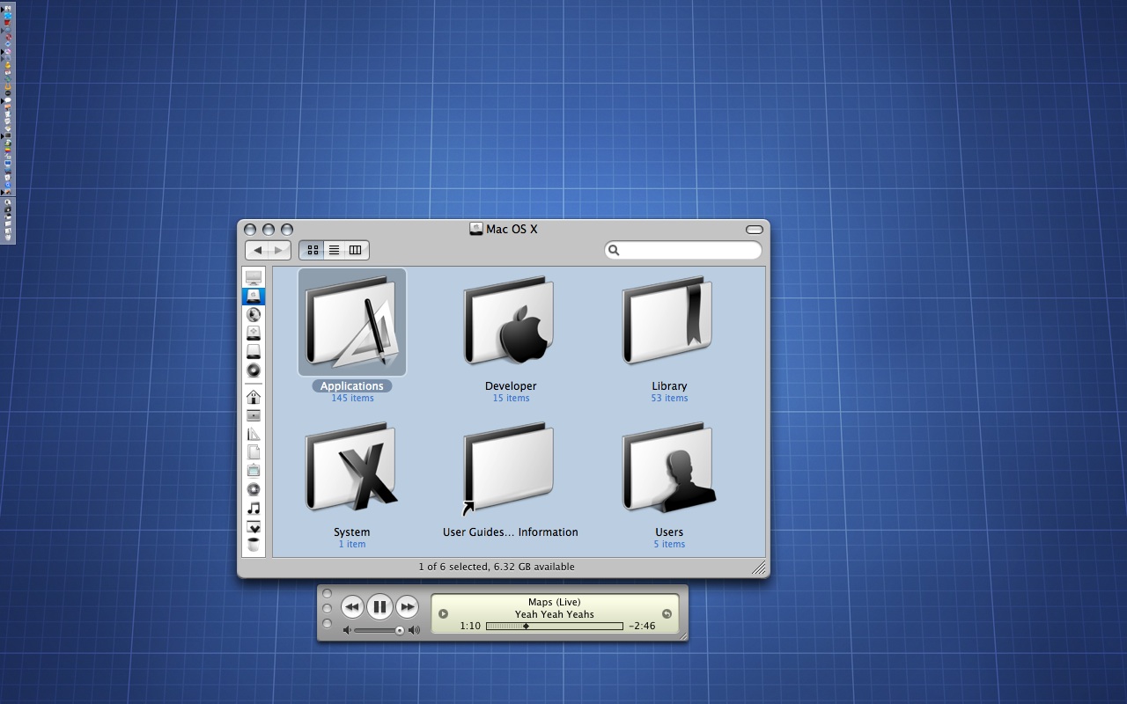The width and height of the screenshot is (1127, 704).
Task: Select highlighted Mac OS X disk in sidebar
Action: point(254,296)
